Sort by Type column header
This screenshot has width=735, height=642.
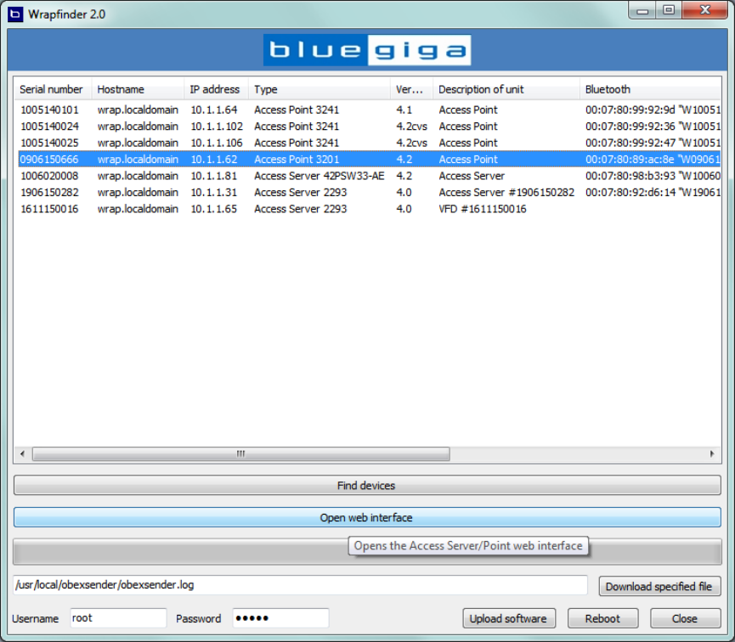point(319,89)
